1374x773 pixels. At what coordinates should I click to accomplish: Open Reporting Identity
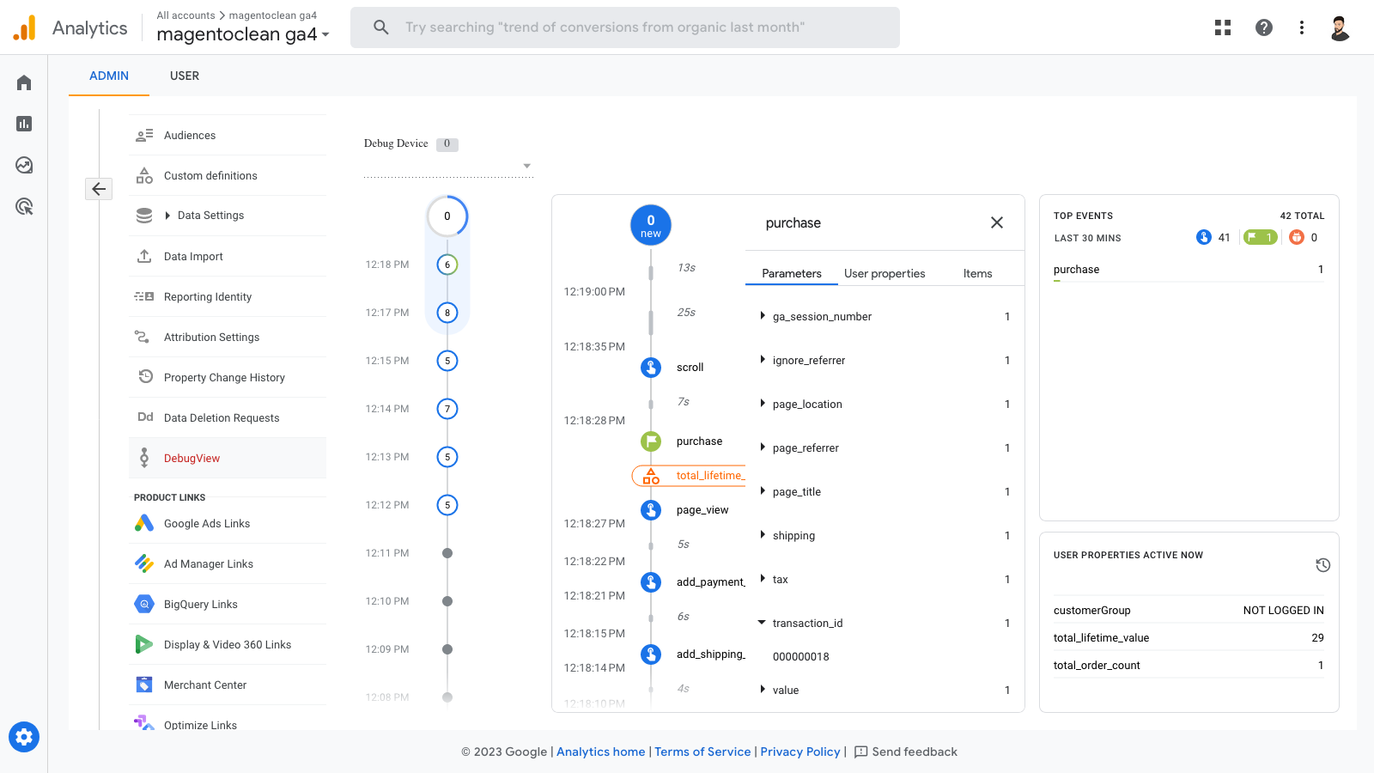click(x=228, y=297)
